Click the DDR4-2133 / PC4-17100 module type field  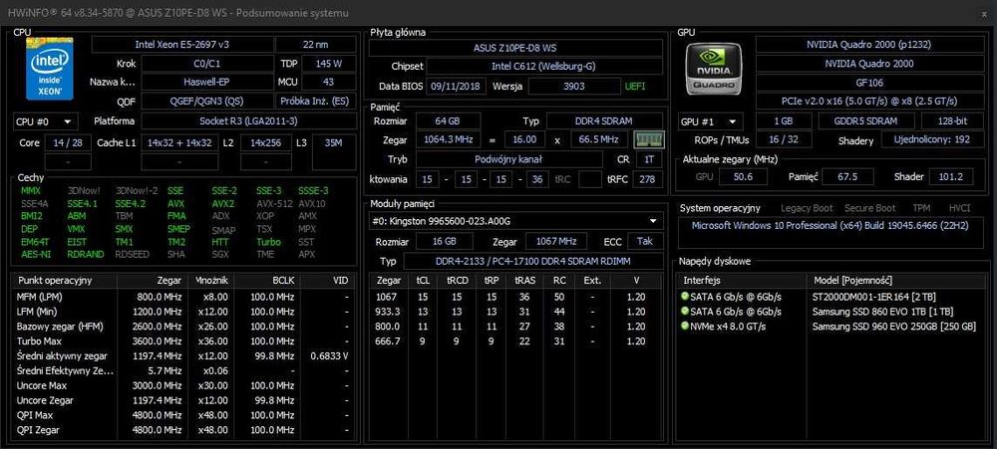(x=532, y=261)
